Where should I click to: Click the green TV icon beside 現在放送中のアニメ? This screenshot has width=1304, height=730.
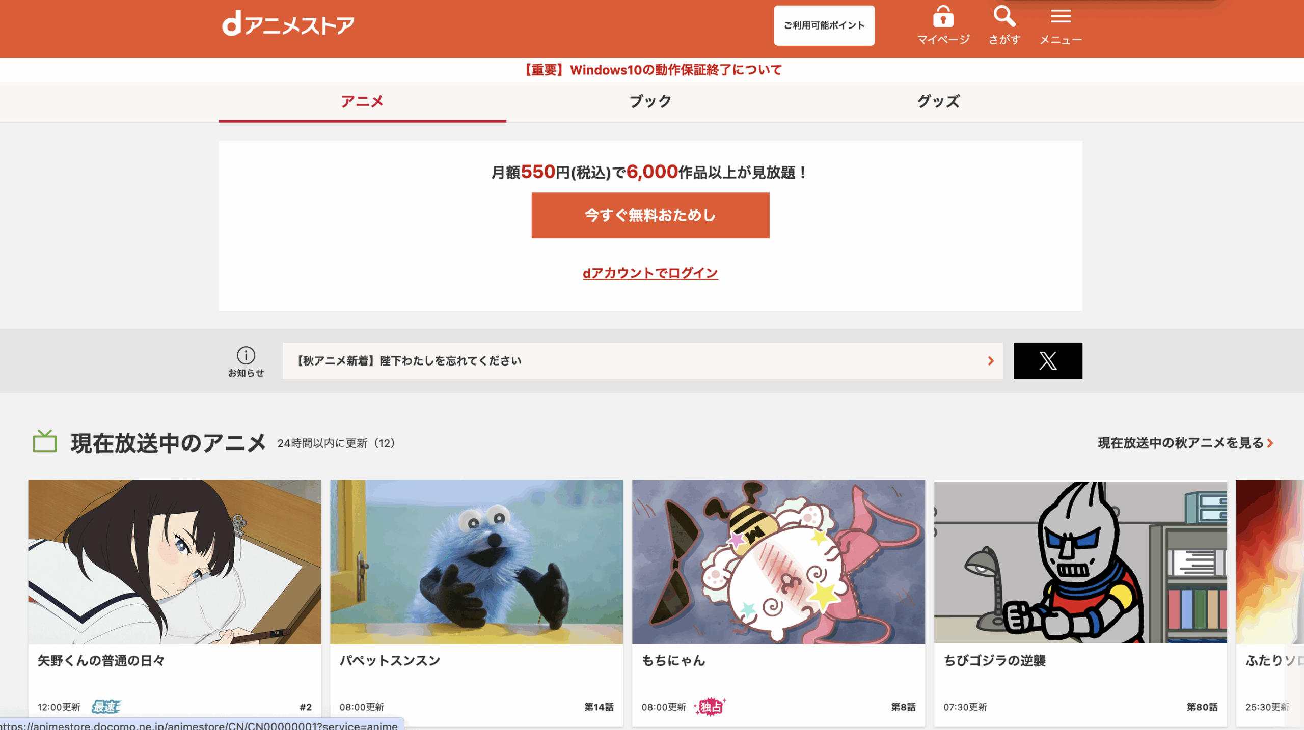point(45,441)
